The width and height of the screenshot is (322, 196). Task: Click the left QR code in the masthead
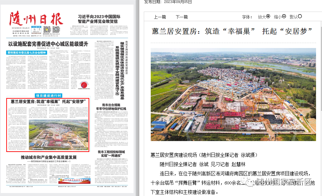point(47,29)
